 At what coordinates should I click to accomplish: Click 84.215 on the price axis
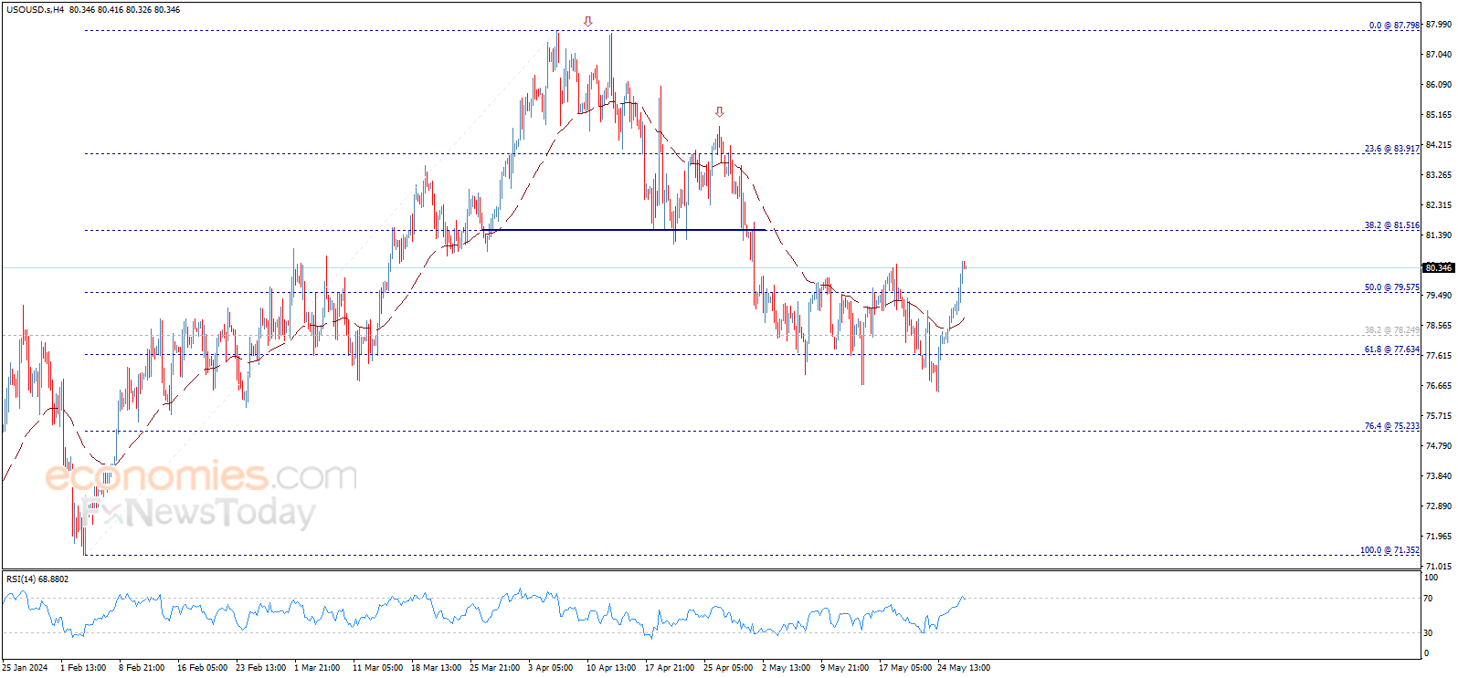(1438, 145)
